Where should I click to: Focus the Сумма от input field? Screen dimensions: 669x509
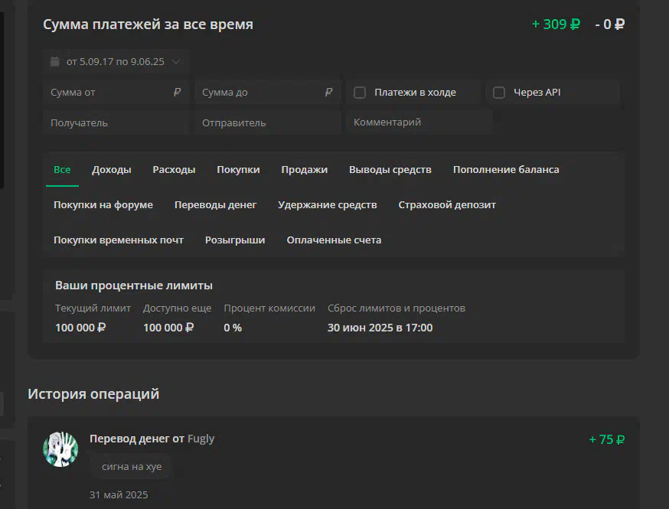(116, 92)
